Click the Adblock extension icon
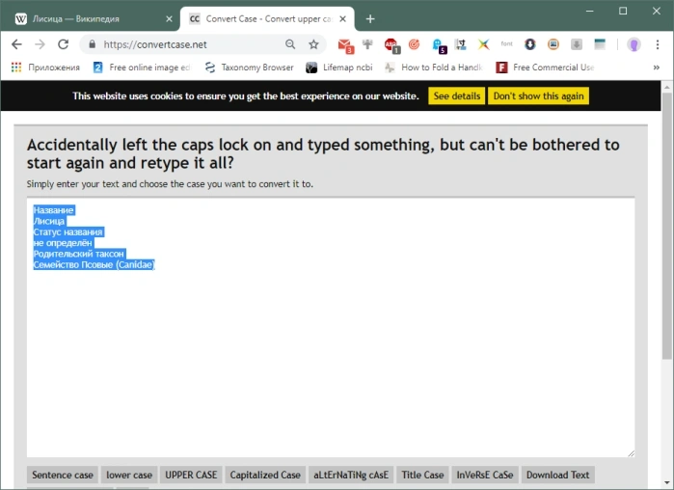The height and width of the screenshot is (490, 674). pos(391,45)
